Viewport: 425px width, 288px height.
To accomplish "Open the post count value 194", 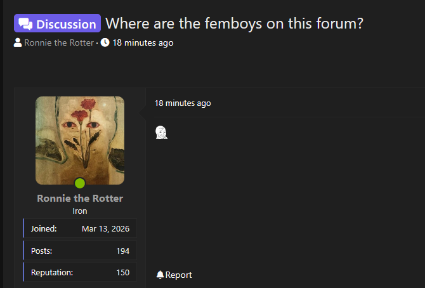I will 122,251.
